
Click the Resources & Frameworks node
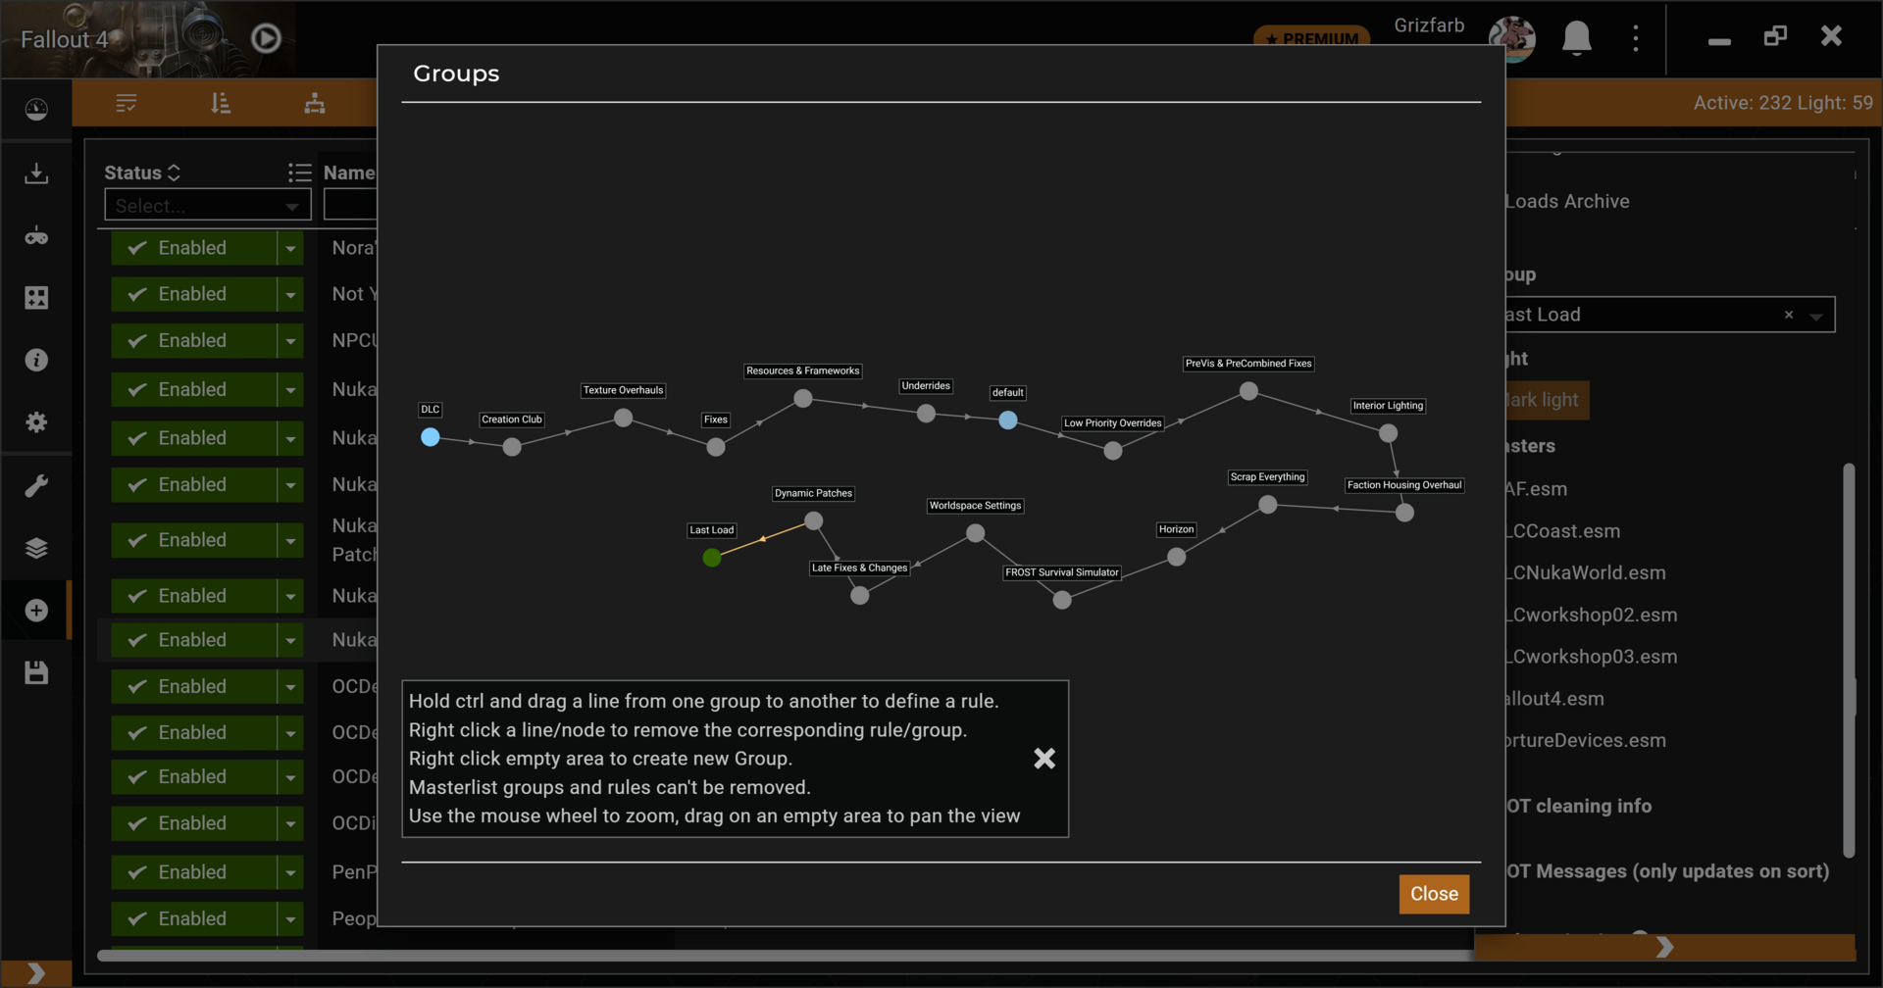pos(803,398)
